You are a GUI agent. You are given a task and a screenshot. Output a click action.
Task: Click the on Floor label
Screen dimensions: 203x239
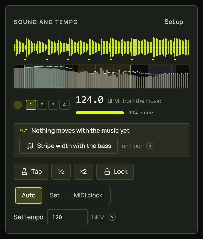click(x=132, y=146)
